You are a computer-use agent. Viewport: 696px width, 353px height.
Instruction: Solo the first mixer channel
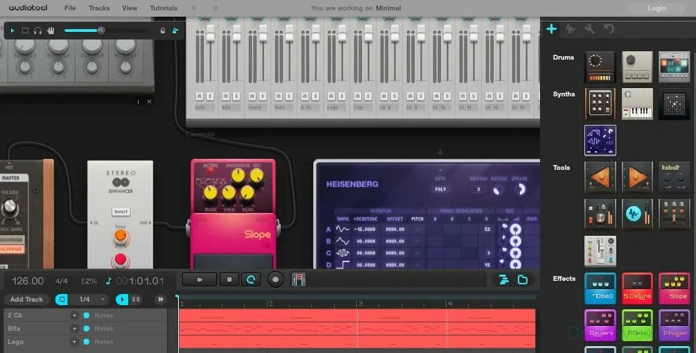coord(210,96)
